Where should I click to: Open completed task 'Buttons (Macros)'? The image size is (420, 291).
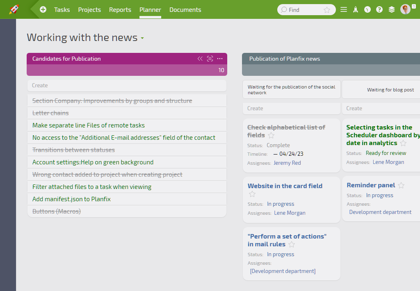coord(57,211)
